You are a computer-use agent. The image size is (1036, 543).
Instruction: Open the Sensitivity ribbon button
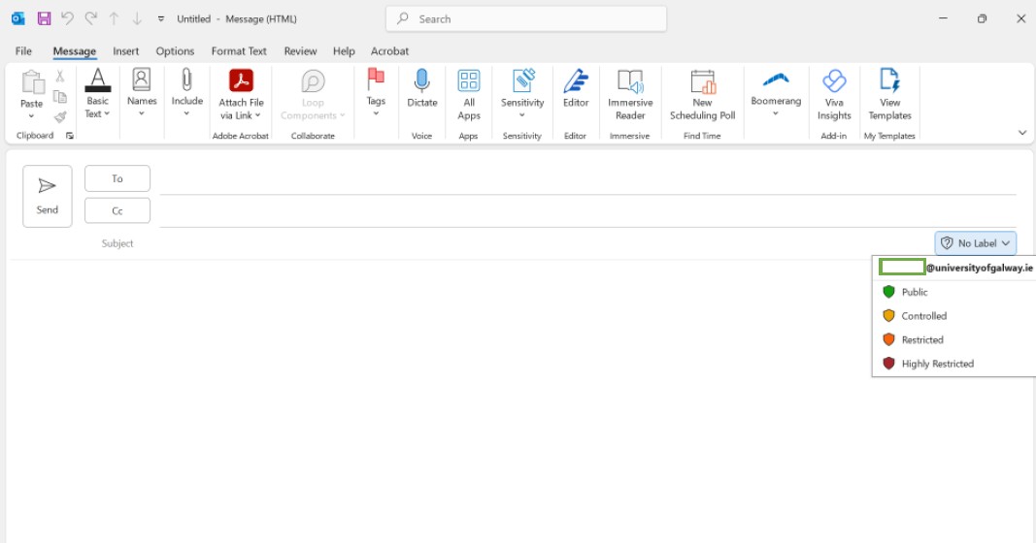522,94
